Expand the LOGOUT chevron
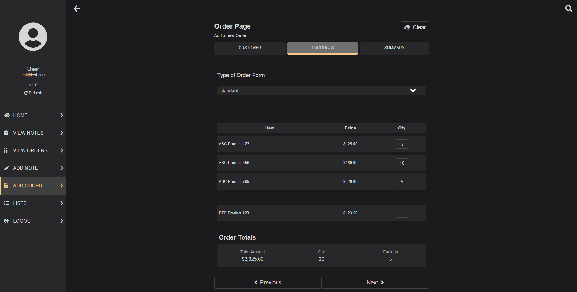577x292 pixels. [62, 221]
